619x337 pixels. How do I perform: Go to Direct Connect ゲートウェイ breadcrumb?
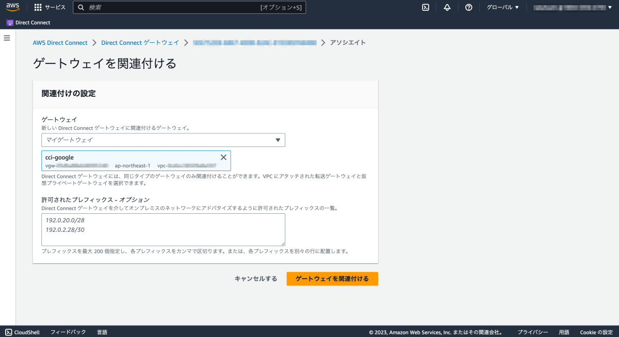[140, 43]
